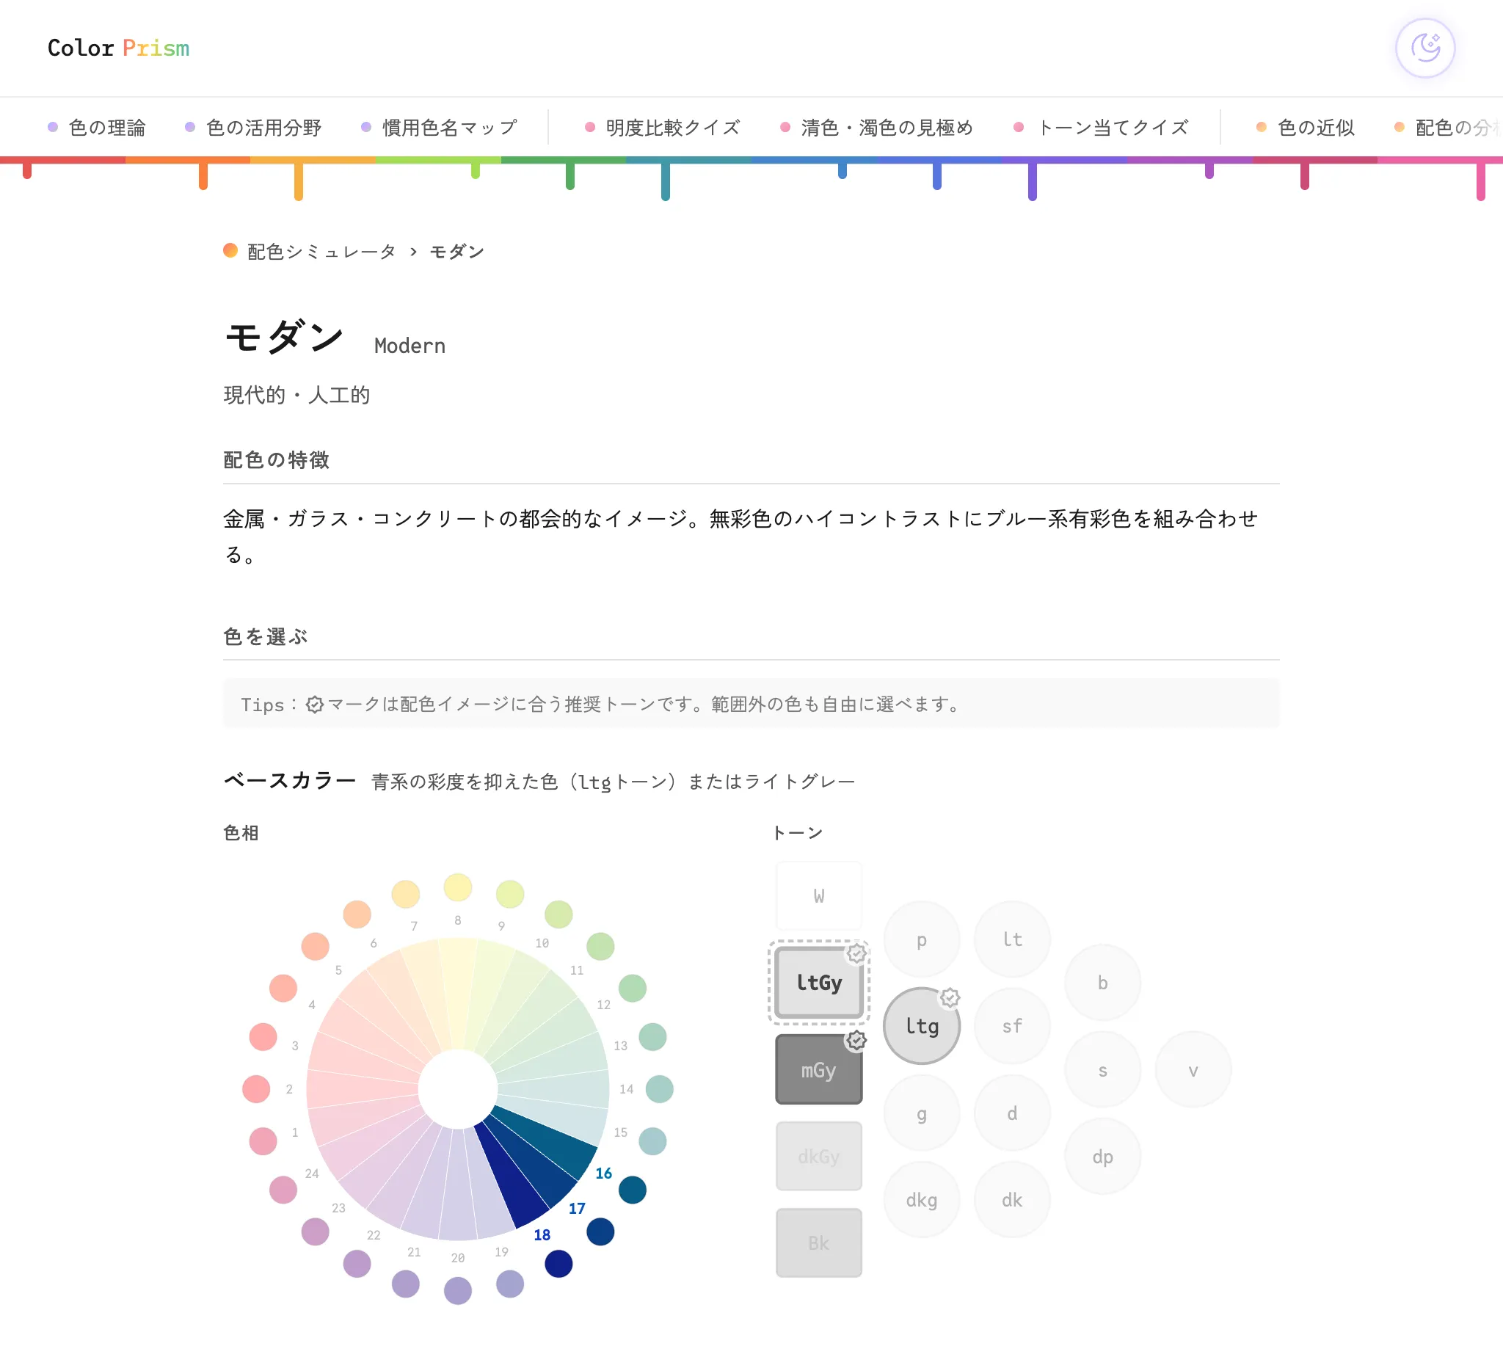Select the ltGy gray tone

pyautogui.click(x=819, y=983)
